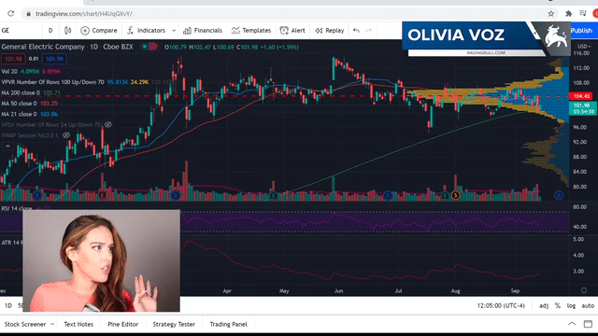This screenshot has height=336, width=598.
Task: Click the upcoming dividend marker right of September
Action: [559, 195]
